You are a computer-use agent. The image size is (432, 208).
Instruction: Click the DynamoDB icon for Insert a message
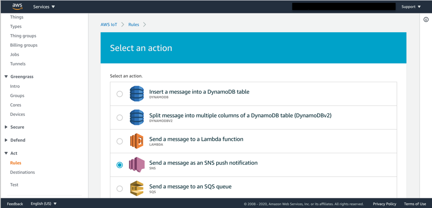click(136, 94)
